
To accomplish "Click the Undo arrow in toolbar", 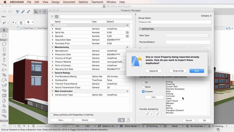I will pos(5,11).
